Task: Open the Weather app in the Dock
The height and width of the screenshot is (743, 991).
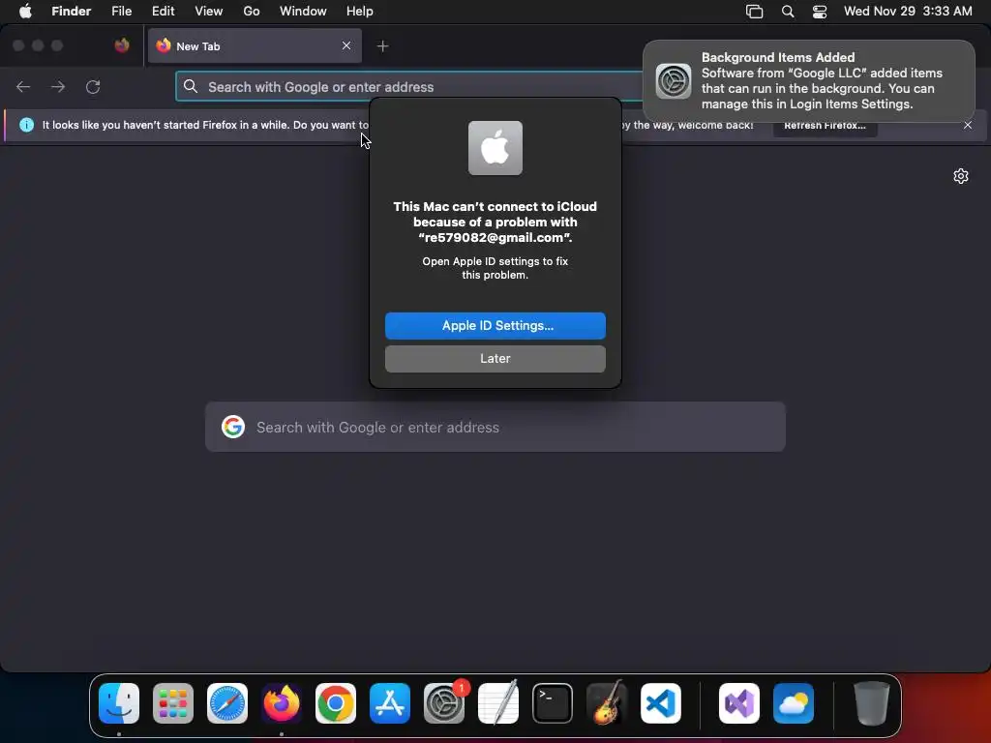Action: pyautogui.click(x=794, y=703)
